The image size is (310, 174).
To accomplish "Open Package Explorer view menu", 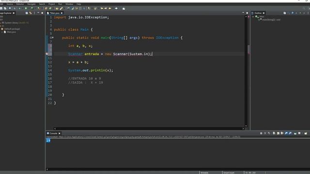I will click(x=34, y=13).
